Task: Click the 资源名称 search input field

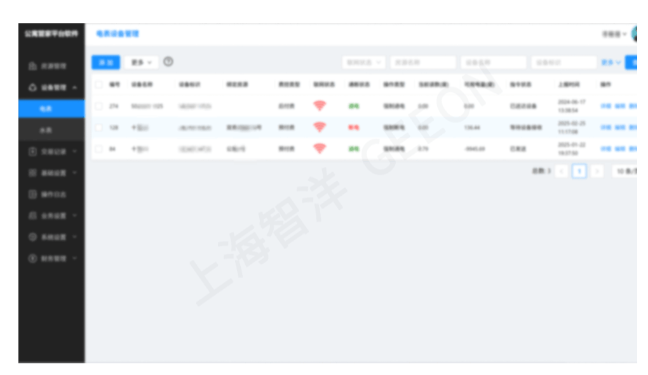Action: (x=422, y=62)
